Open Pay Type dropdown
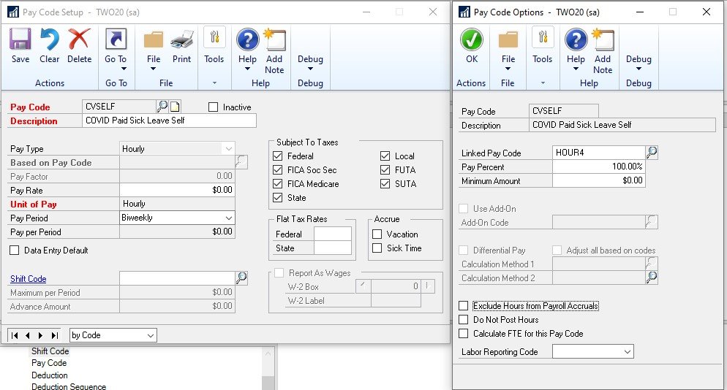This screenshot has width=727, height=390. coord(229,149)
